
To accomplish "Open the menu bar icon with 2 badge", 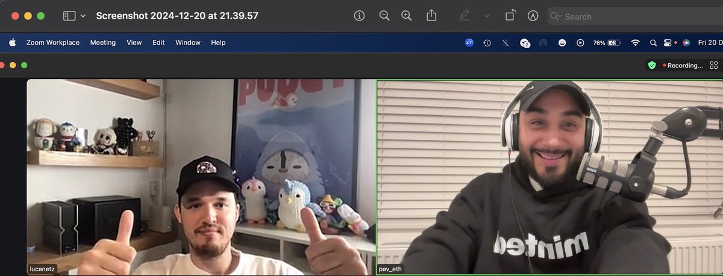I will point(524,43).
